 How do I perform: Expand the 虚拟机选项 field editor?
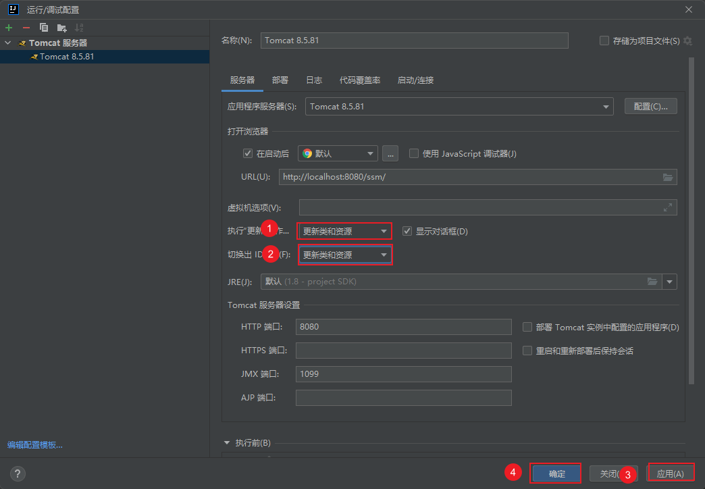pyautogui.click(x=668, y=207)
